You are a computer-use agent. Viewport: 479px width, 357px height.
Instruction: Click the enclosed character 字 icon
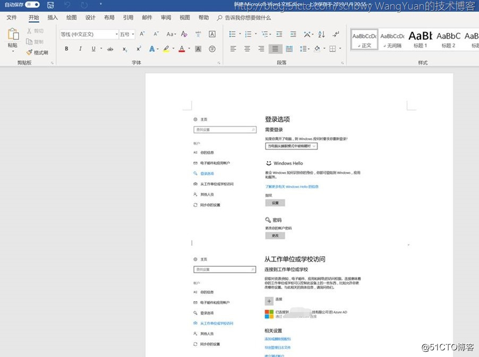[x=212, y=49]
